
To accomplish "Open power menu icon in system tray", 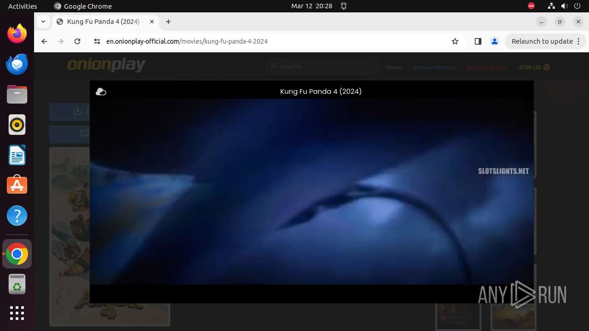I will pyautogui.click(x=577, y=6).
